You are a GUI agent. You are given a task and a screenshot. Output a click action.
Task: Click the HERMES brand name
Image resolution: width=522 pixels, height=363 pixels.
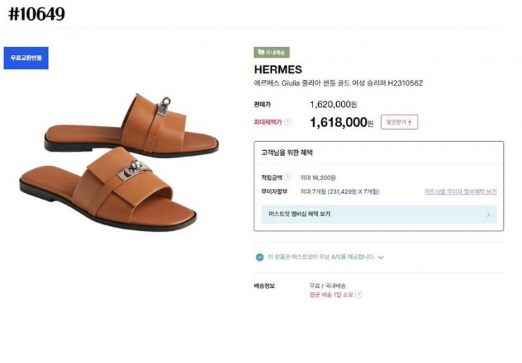[x=278, y=70]
